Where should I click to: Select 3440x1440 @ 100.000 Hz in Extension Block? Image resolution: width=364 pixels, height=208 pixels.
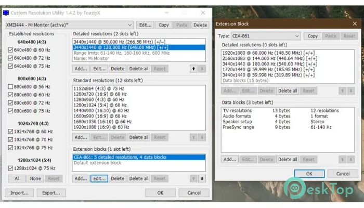point(288,64)
